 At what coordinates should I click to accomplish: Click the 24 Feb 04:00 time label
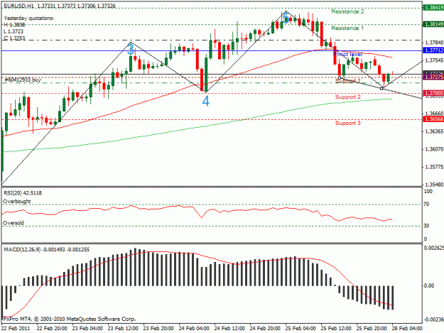(x=194, y=329)
